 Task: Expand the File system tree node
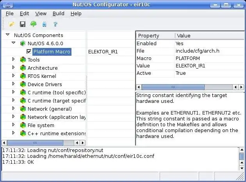pos(14,125)
